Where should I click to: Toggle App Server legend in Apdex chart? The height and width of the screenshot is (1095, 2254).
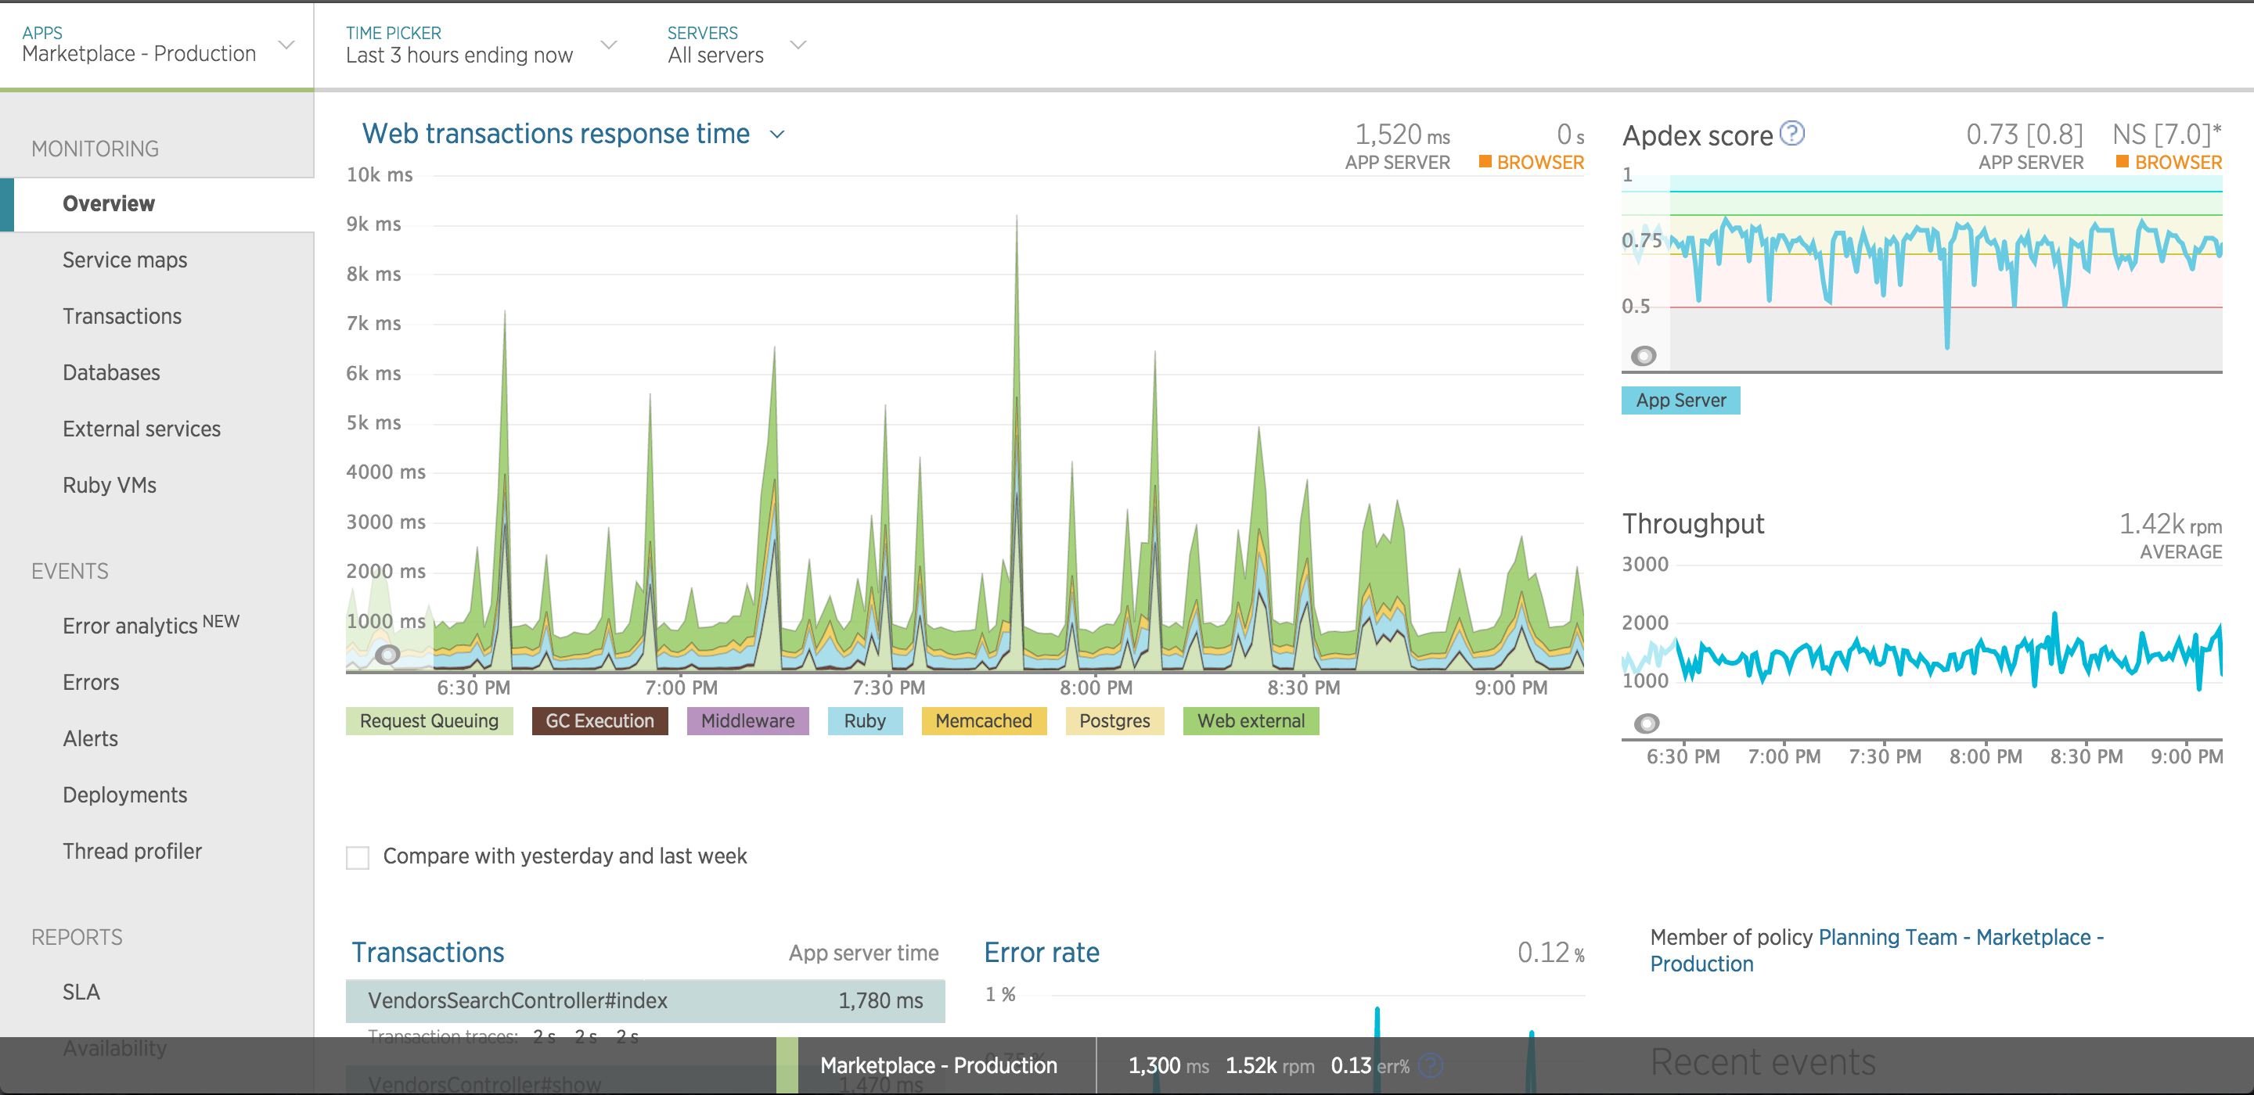[x=1680, y=400]
